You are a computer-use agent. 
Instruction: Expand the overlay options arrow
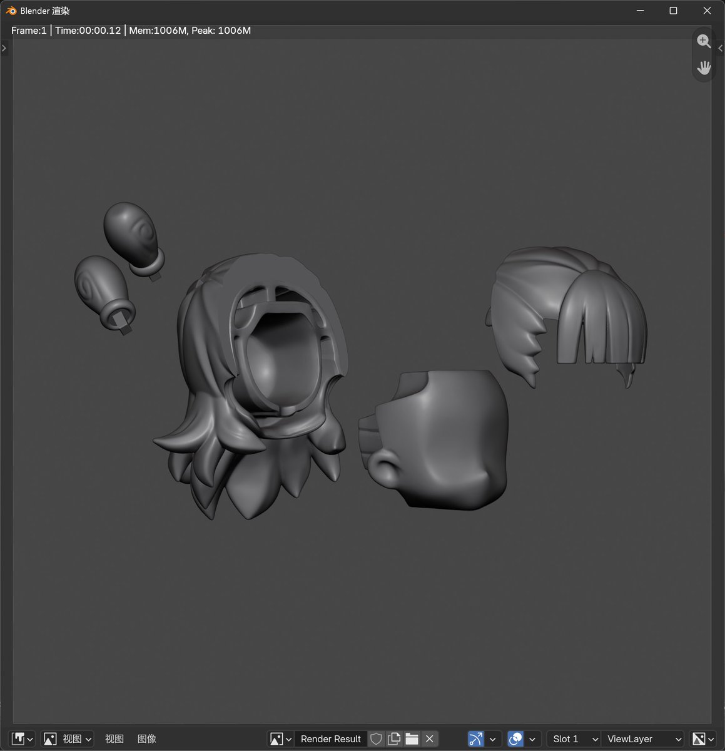click(532, 739)
